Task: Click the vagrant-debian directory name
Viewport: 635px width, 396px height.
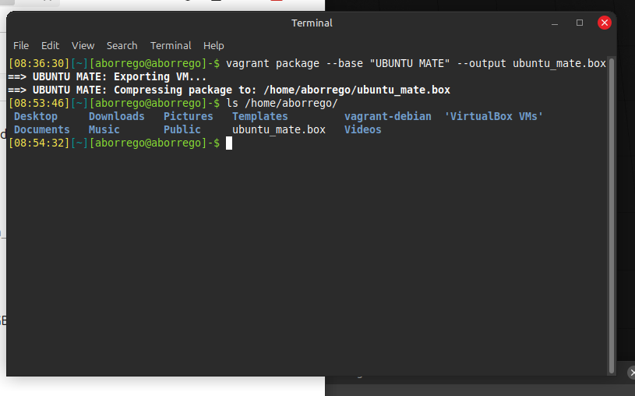Action: click(387, 116)
